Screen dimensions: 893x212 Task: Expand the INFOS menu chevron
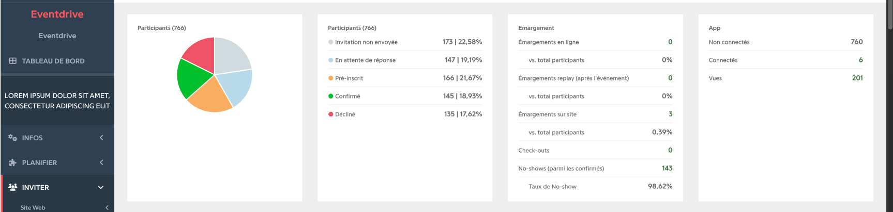pos(101,138)
